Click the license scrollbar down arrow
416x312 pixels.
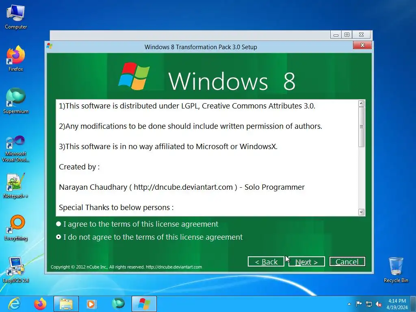361,212
